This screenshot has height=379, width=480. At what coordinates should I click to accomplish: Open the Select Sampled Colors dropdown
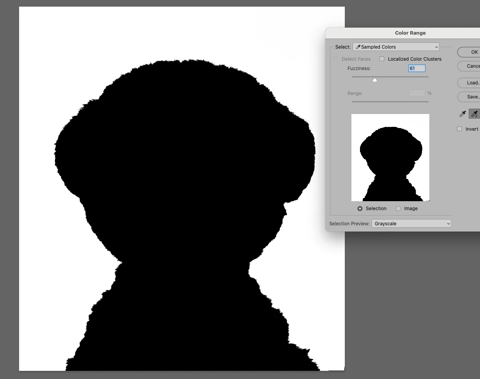click(x=396, y=47)
